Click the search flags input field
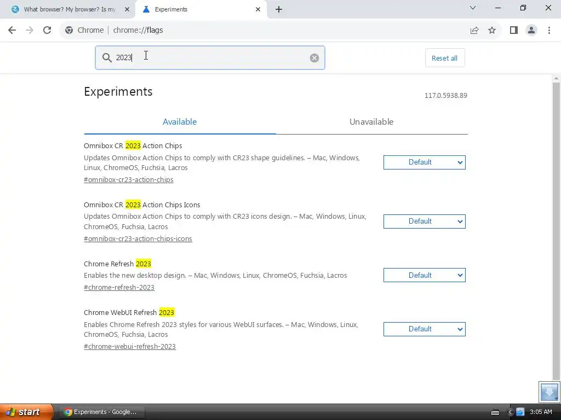561x420 pixels. pyautogui.click(x=210, y=58)
